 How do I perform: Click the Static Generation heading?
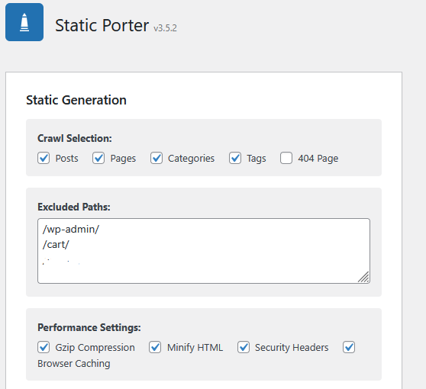point(76,100)
